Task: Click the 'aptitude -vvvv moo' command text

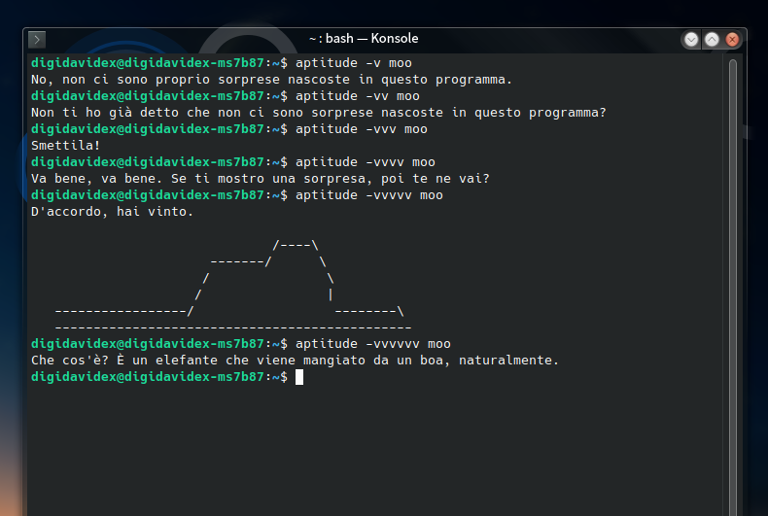Action: click(366, 162)
